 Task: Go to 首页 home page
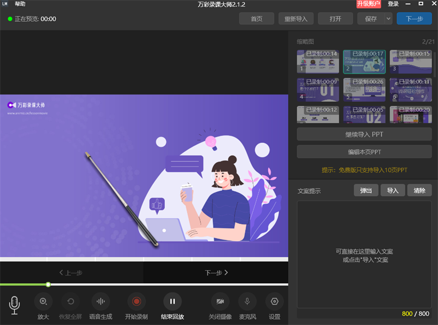tap(256, 19)
